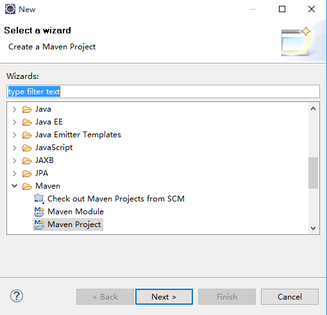Click the Check out Maven Projects SCM icon
This screenshot has width=327, height=315.
click(x=39, y=199)
